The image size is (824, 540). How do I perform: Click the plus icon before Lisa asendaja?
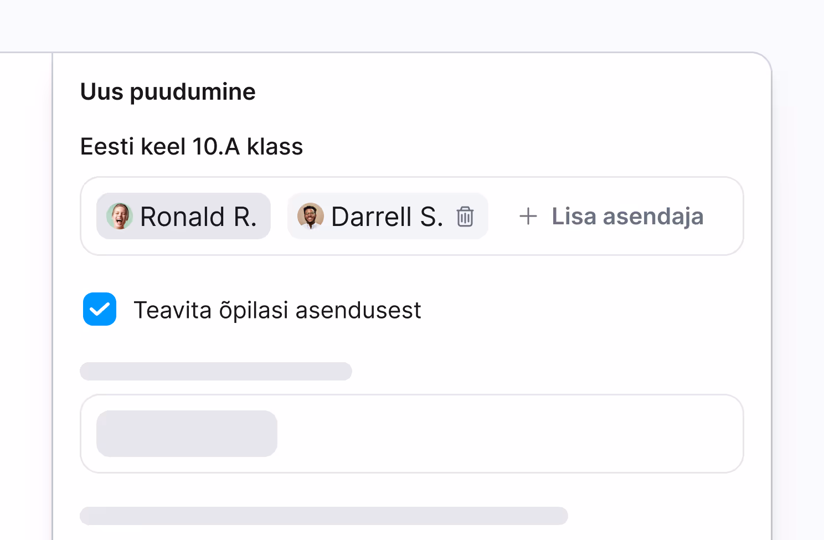point(528,216)
